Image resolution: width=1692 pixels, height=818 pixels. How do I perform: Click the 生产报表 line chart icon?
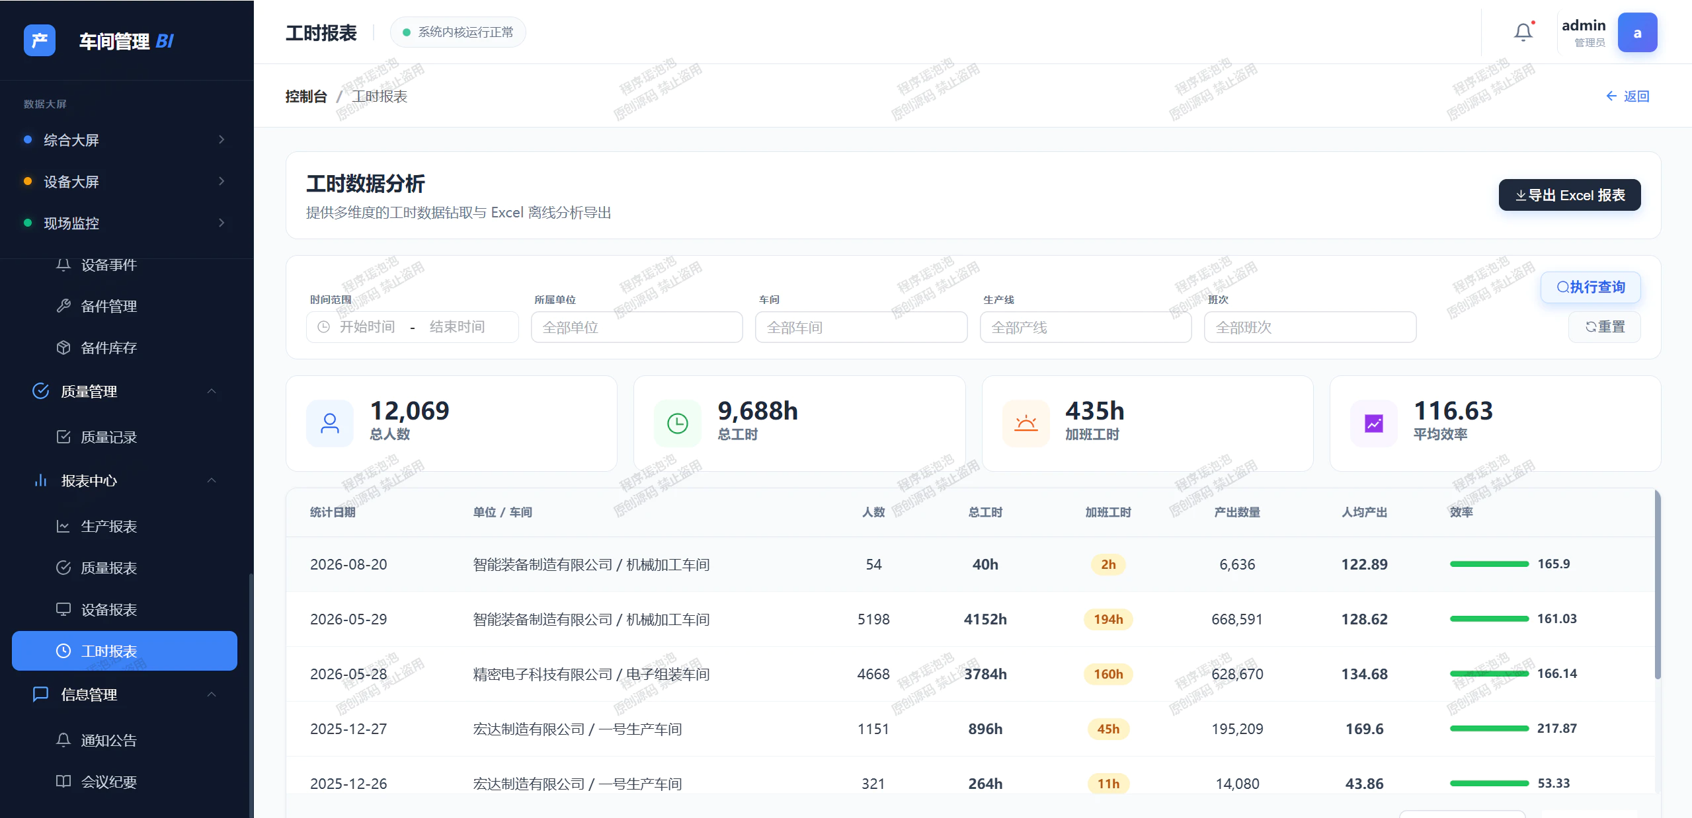coord(63,526)
